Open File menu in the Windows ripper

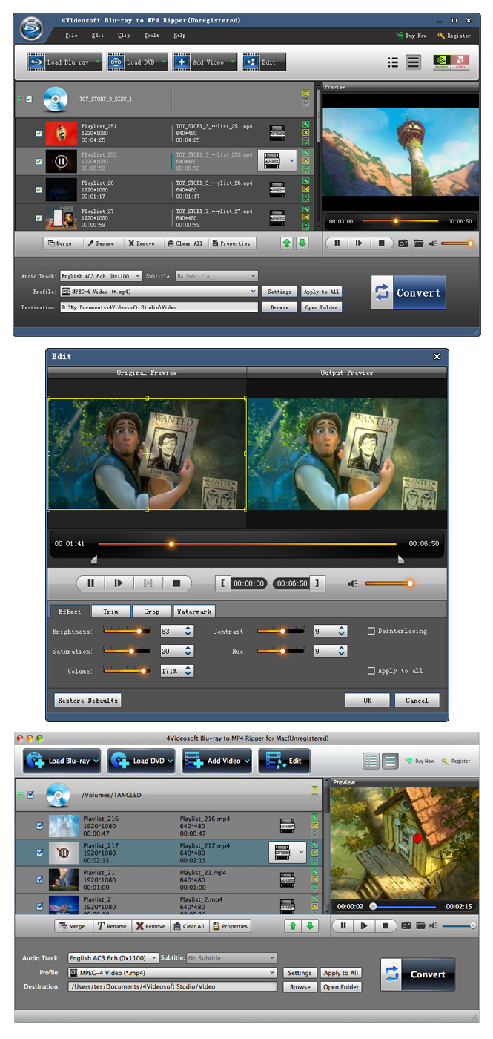pyautogui.click(x=71, y=35)
